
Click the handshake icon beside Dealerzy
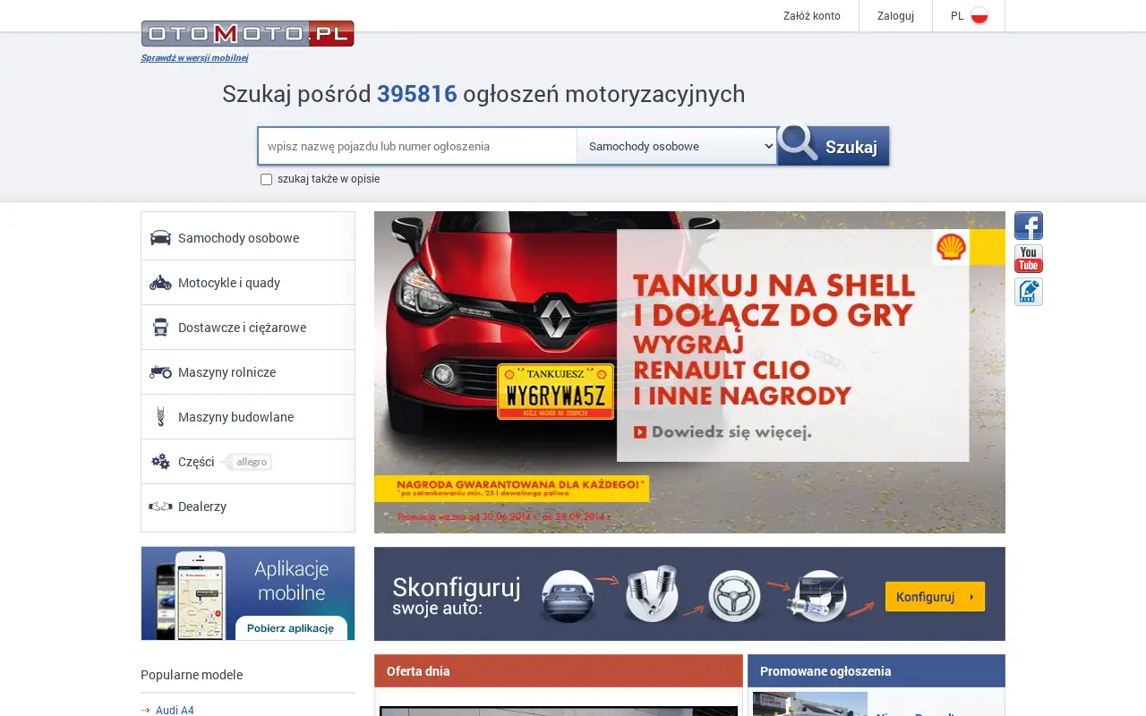[160, 507]
